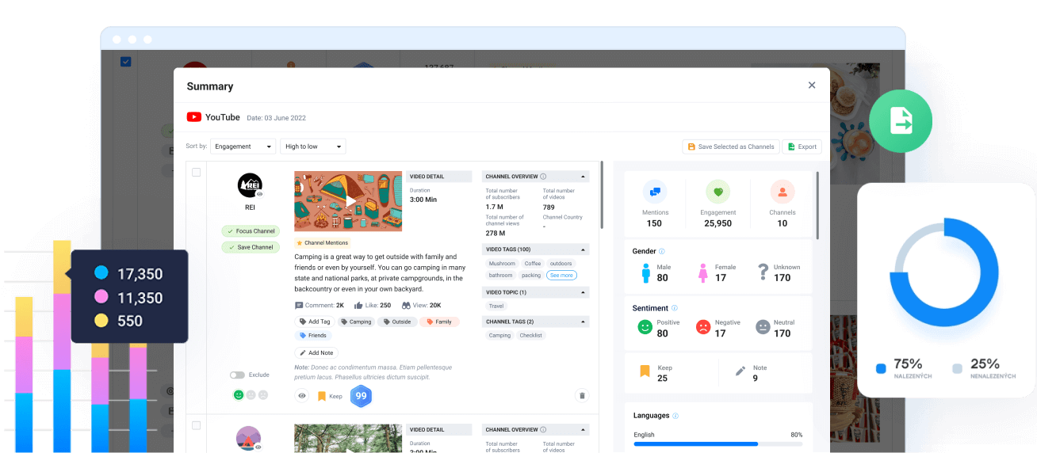Click the trash delete icon on REI card
The width and height of the screenshot is (1037, 453).
click(x=582, y=395)
